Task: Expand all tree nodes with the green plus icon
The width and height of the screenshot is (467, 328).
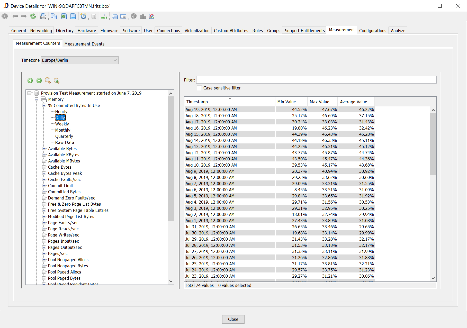Action: [x=30, y=81]
